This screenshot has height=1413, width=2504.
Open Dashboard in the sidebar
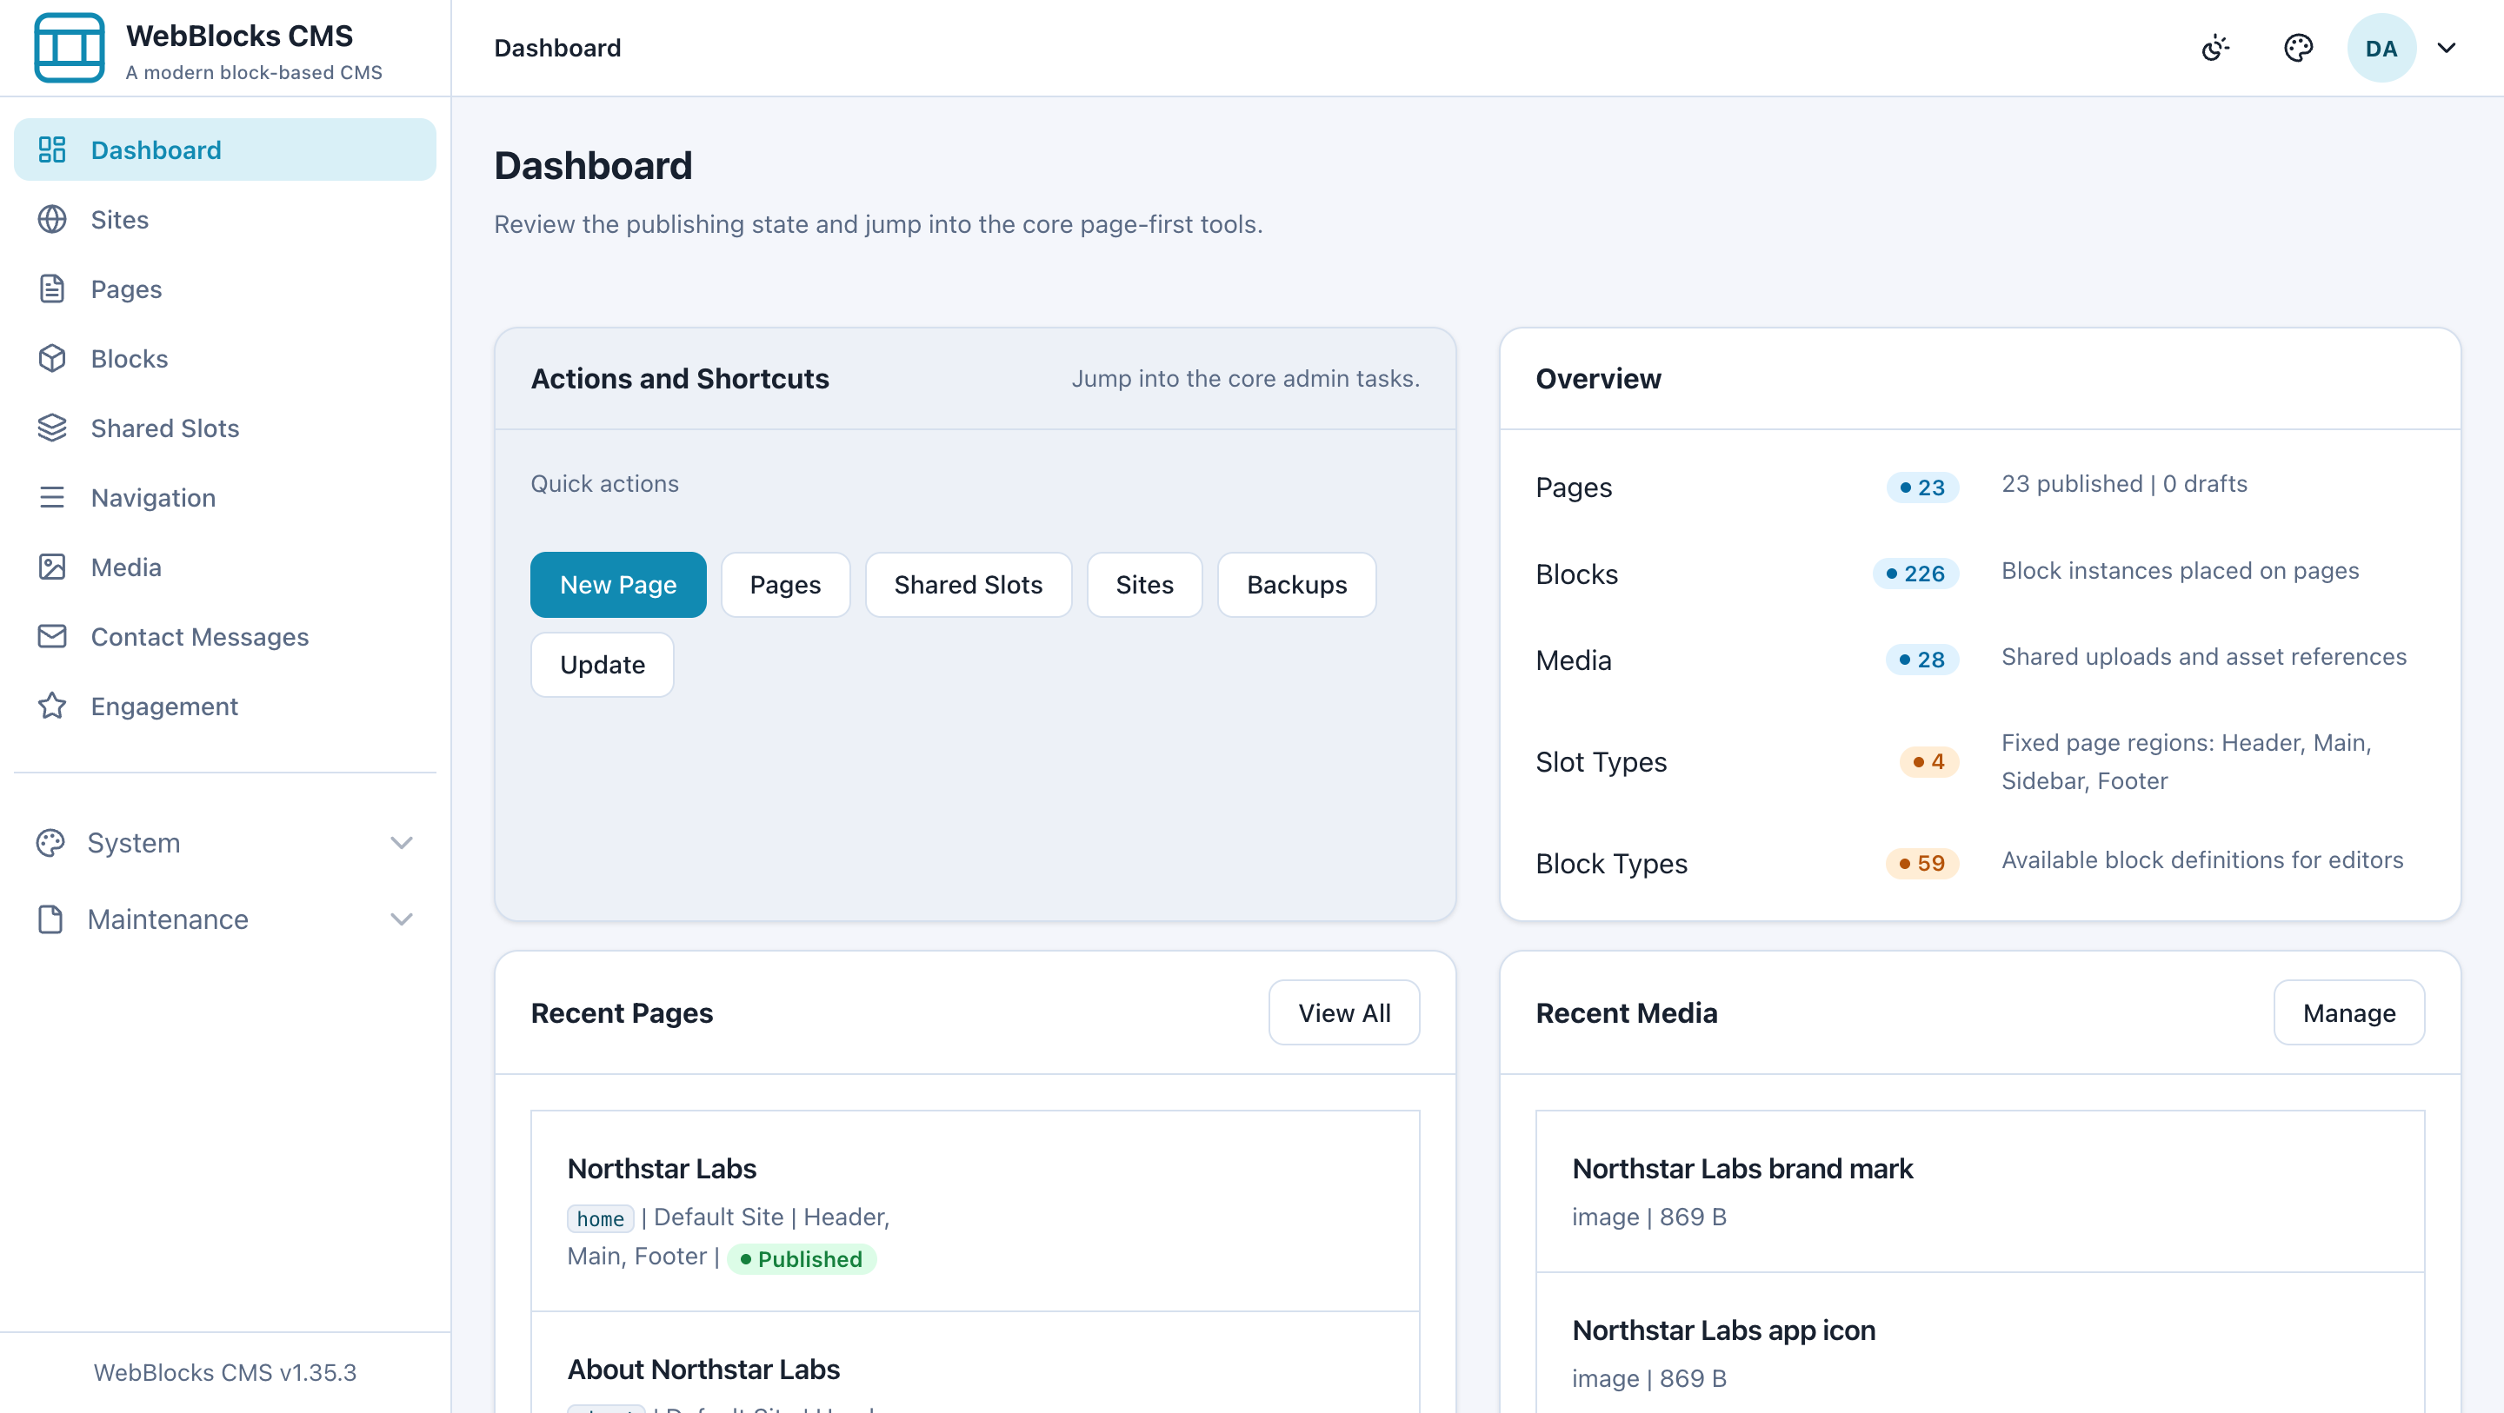click(x=224, y=149)
